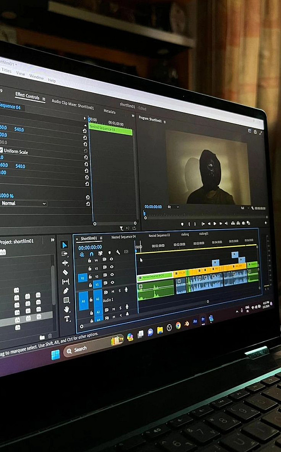Image resolution: width=281 pixels, height=452 pixels.
Task: Click Mark Out bracket button
Action: pyautogui.click(x=195, y=224)
